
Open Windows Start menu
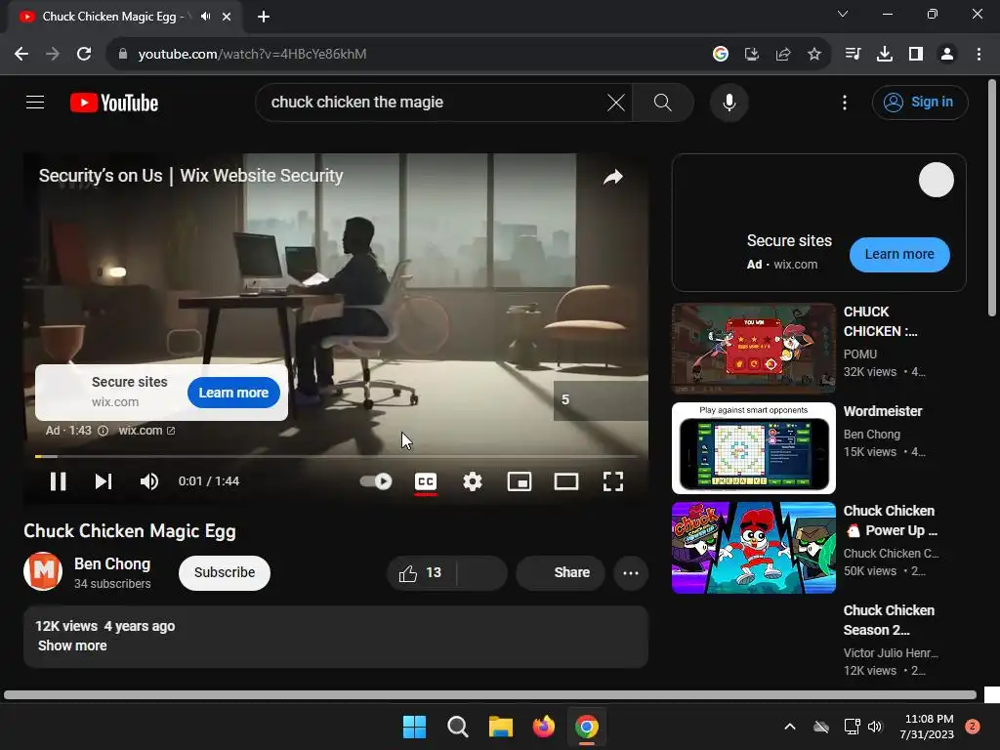point(414,727)
